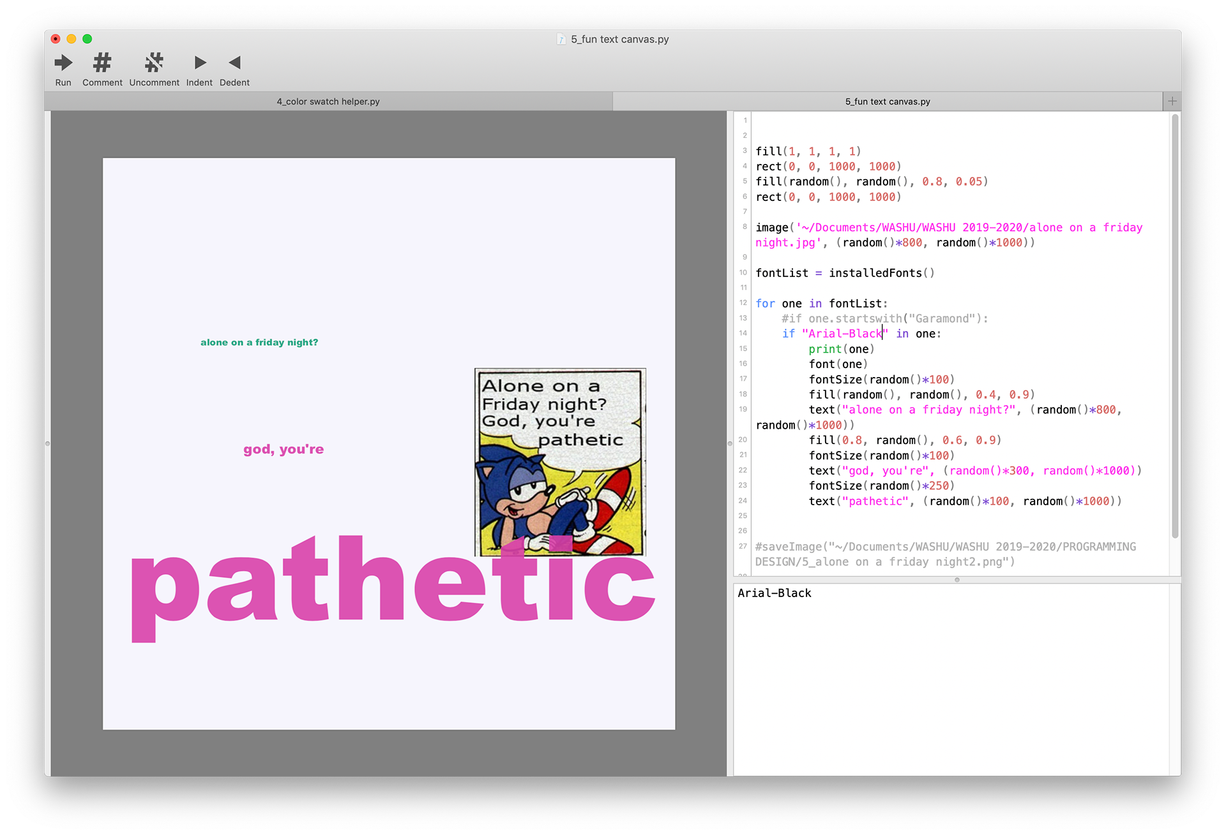Click 'god, you're' text on canvas
Image resolution: width=1226 pixels, height=835 pixels.
click(284, 449)
